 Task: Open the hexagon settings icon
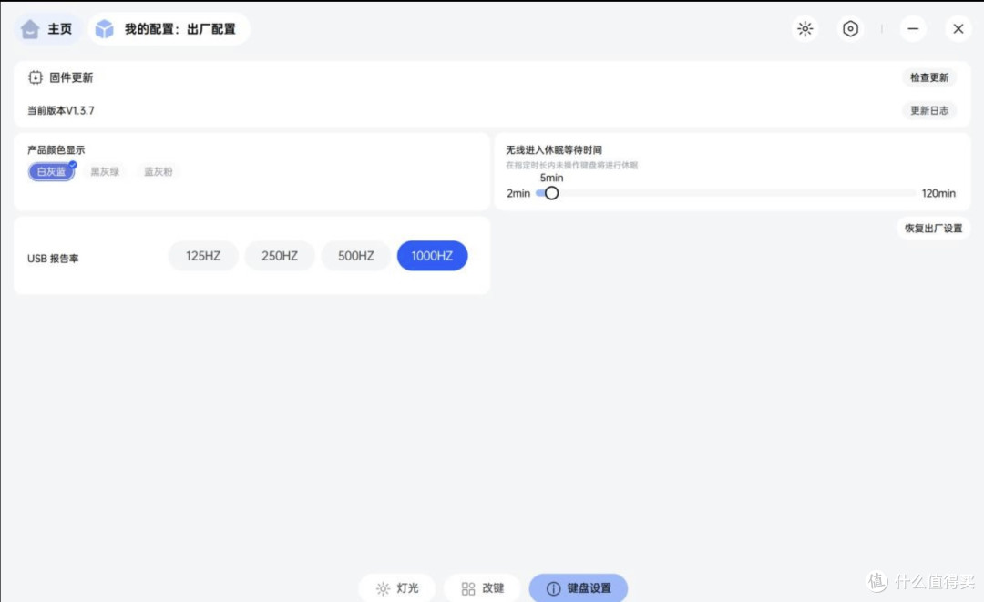click(x=850, y=29)
